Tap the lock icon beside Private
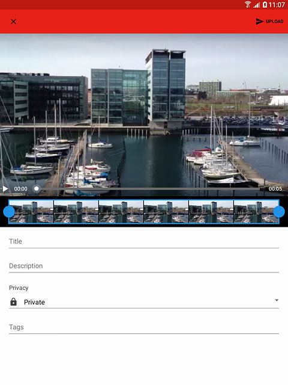 pos(13,302)
